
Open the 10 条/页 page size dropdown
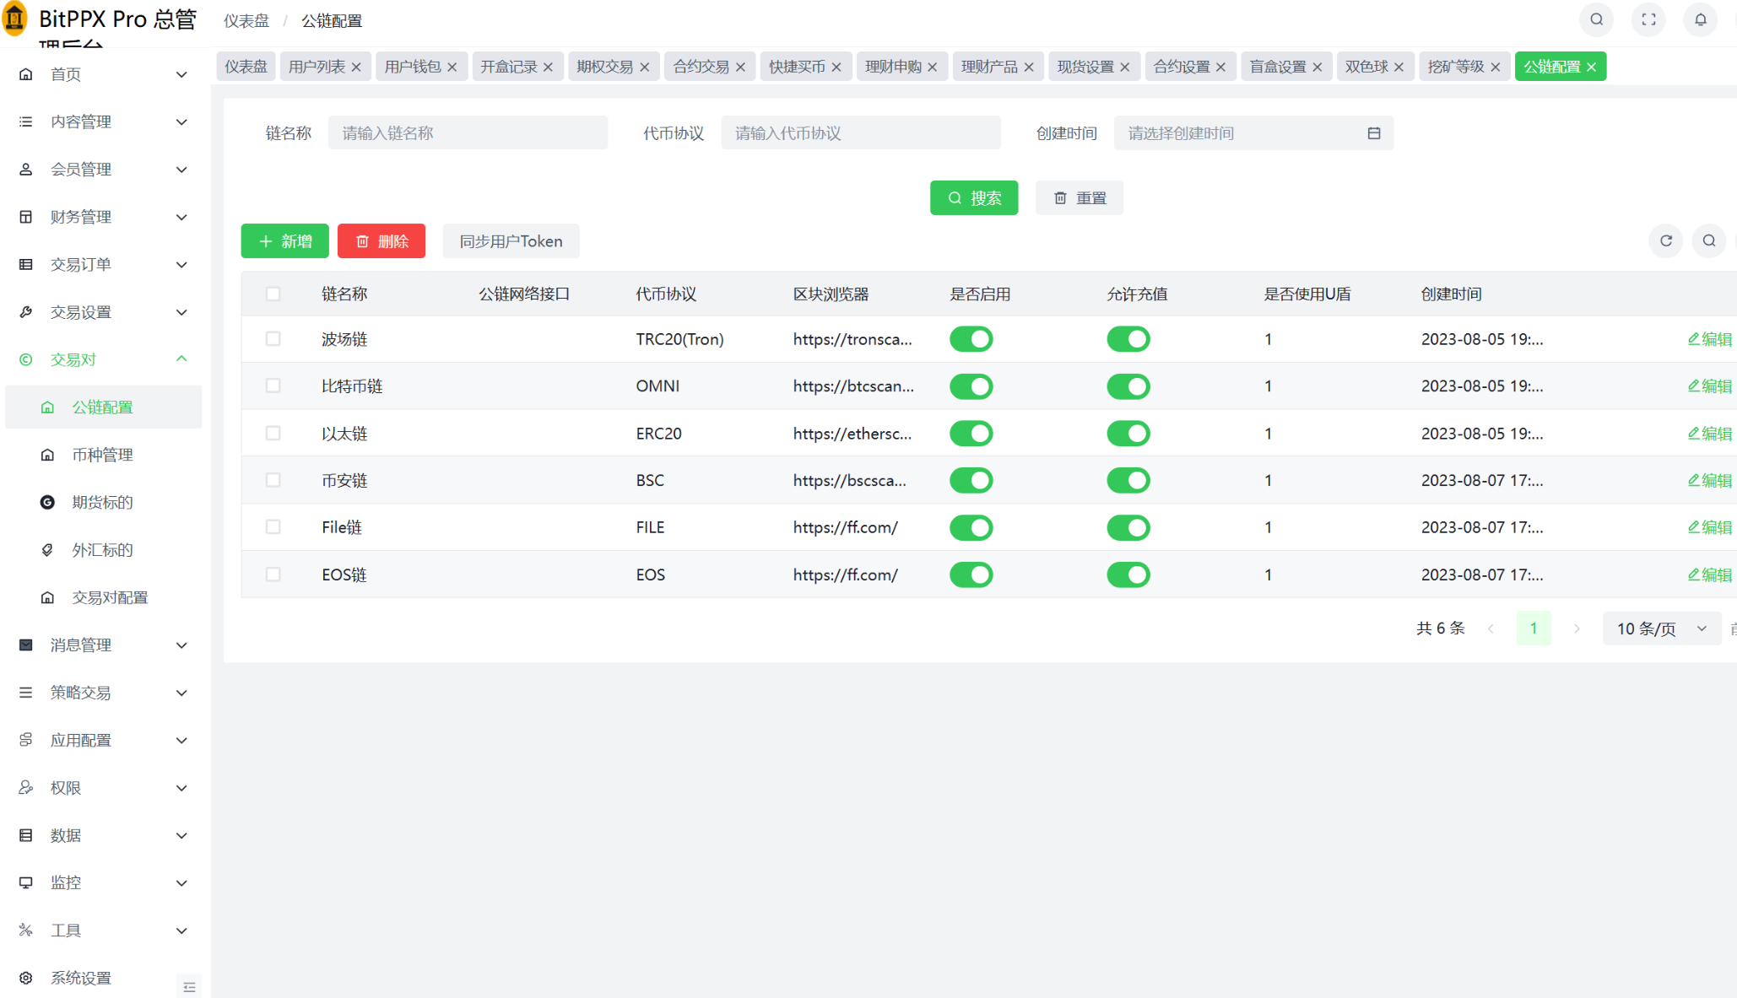click(1660, 628)
